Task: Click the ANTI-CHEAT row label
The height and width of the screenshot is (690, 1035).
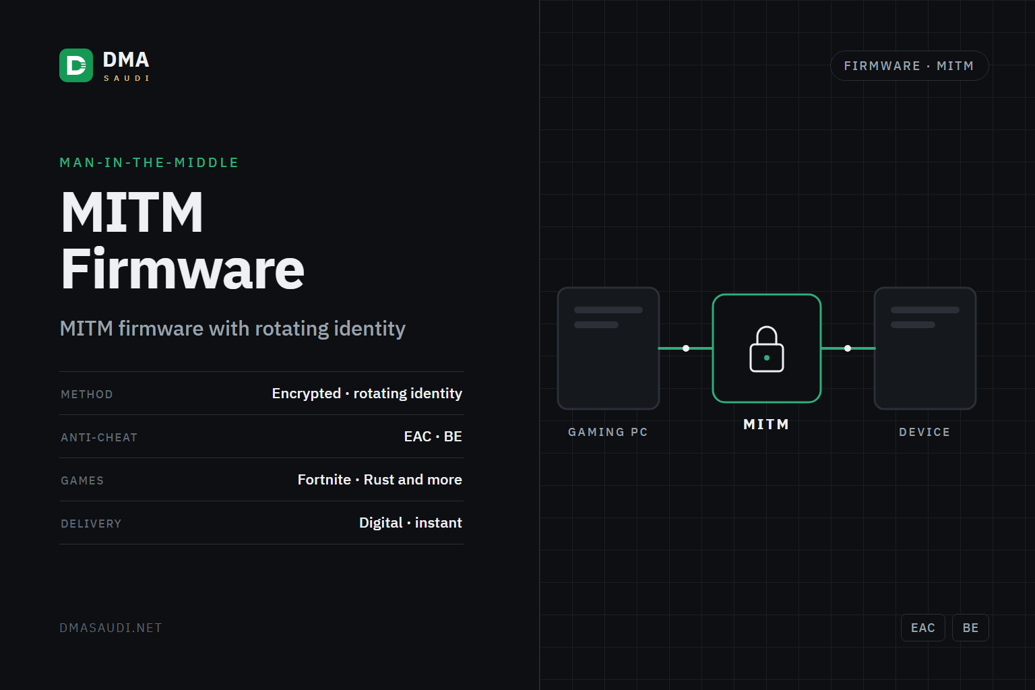Action: [99, 437]
